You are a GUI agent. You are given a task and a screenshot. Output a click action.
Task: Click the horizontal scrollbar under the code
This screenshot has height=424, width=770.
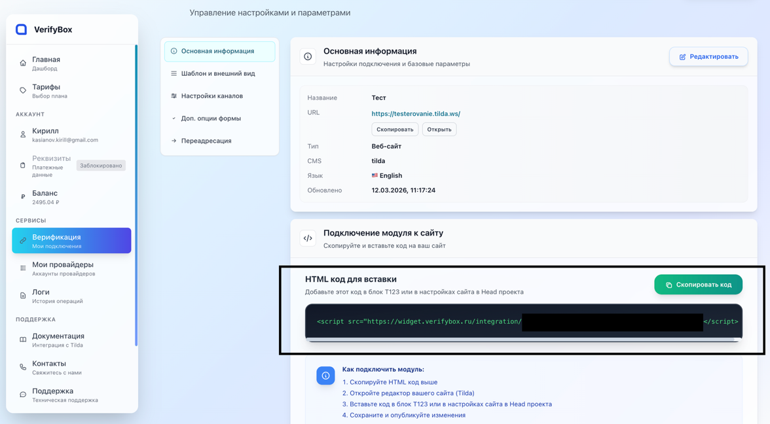tap(521, 340)
